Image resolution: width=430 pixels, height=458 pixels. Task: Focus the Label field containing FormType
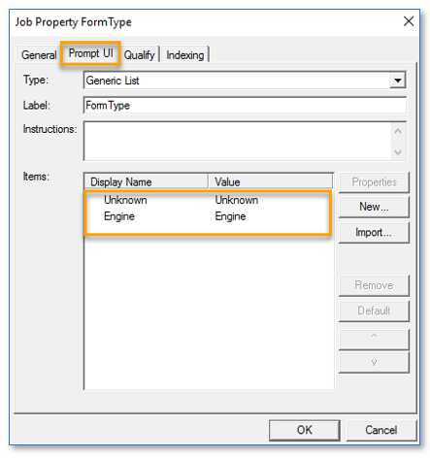(x=245, y=105)
